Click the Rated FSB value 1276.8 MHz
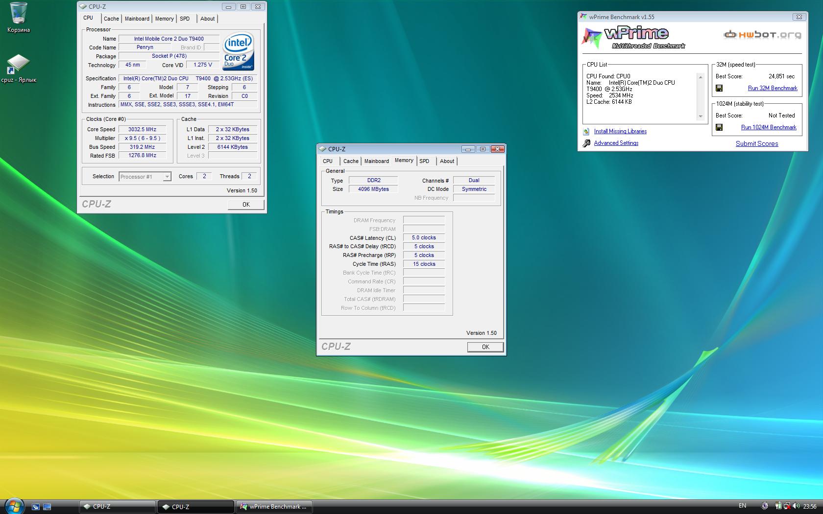The image size is (823, 514). pos(142,156)
